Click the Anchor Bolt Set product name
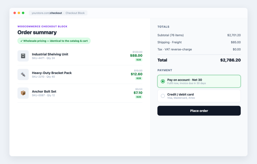Image resolution: width=257 pixels, height=164 pixels. 44,91
